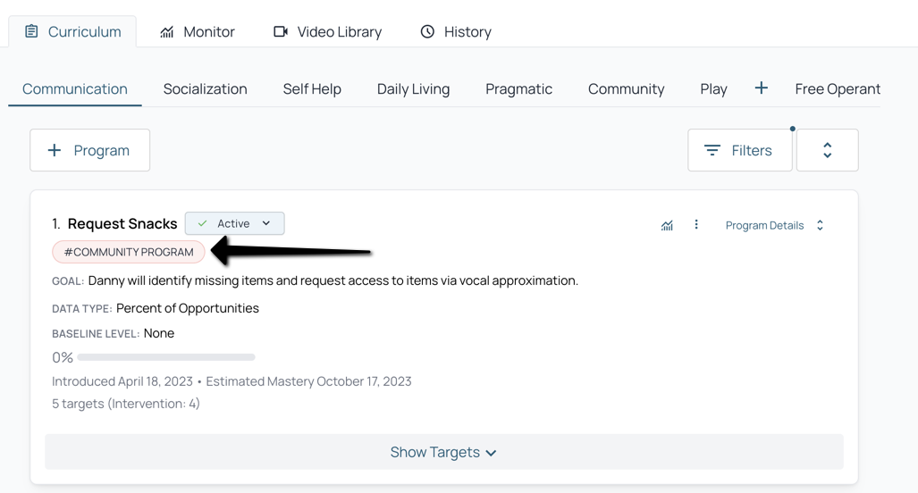The height and width of the screenshot is (493, 918).
Task: Click the clock icon on History tab
Action: click(427, 31)
